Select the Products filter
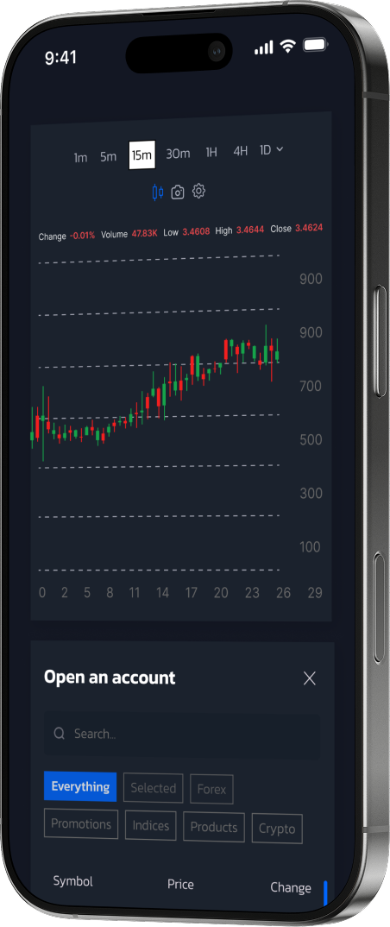The height and width of the screenshot is (927, 390). coord(214,827)
